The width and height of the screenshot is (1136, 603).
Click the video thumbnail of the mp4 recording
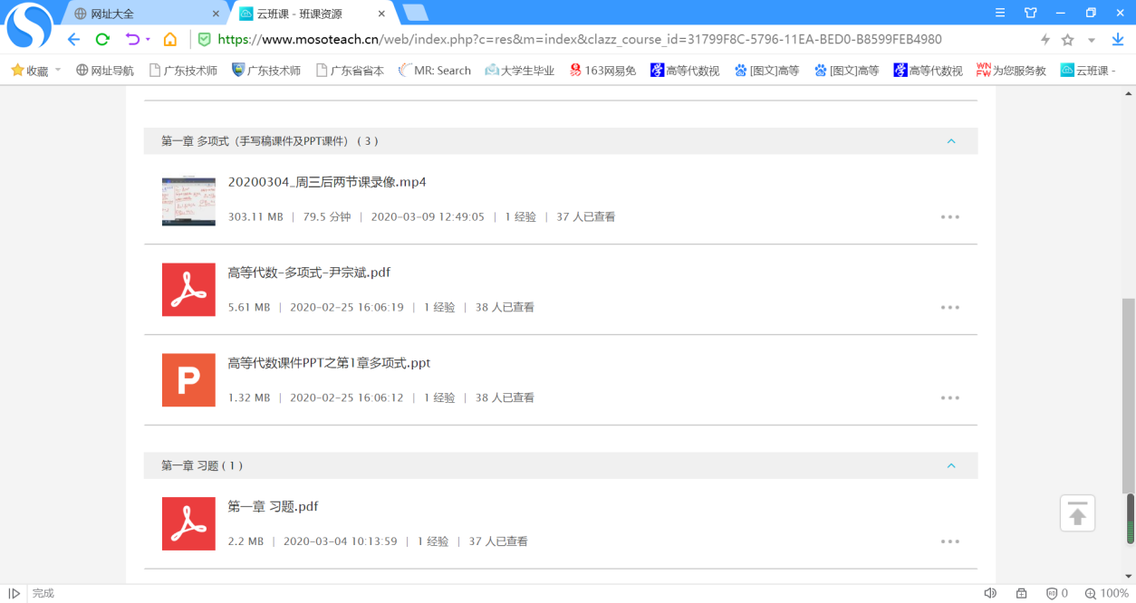point(188,201)
